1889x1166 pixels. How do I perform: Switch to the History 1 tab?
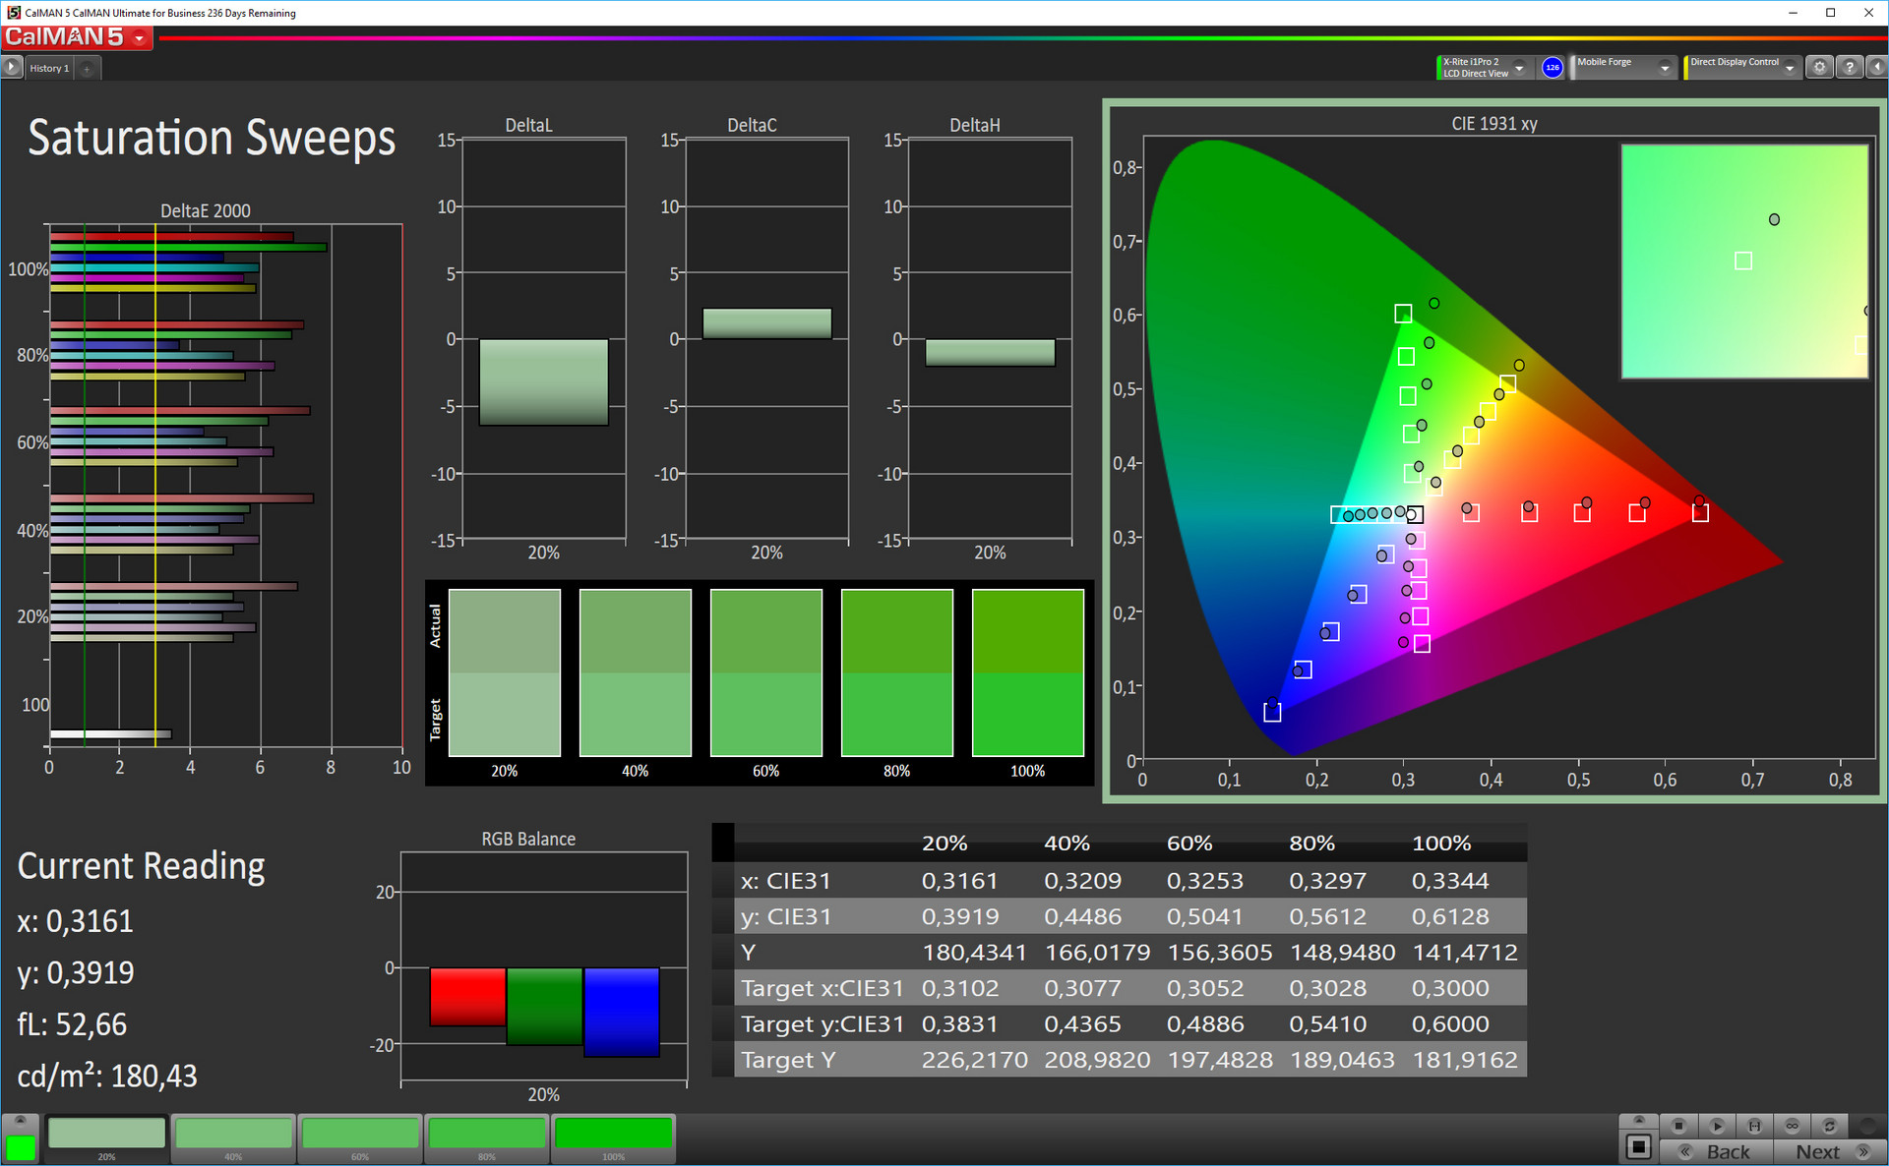pyautogui.click(x=49, y=68)
